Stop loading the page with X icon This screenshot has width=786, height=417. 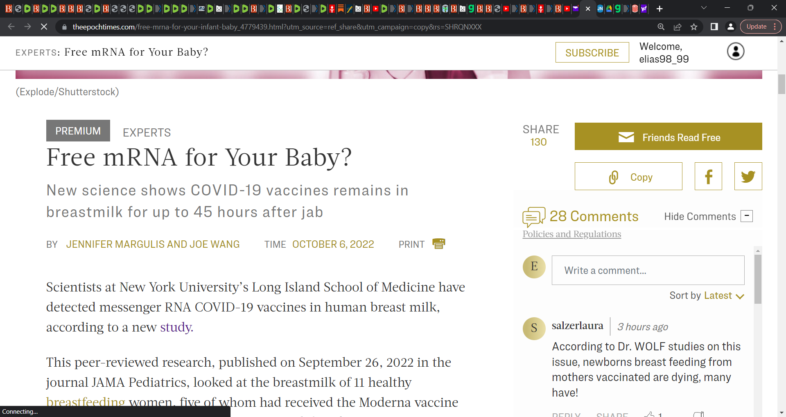point(44,27)
